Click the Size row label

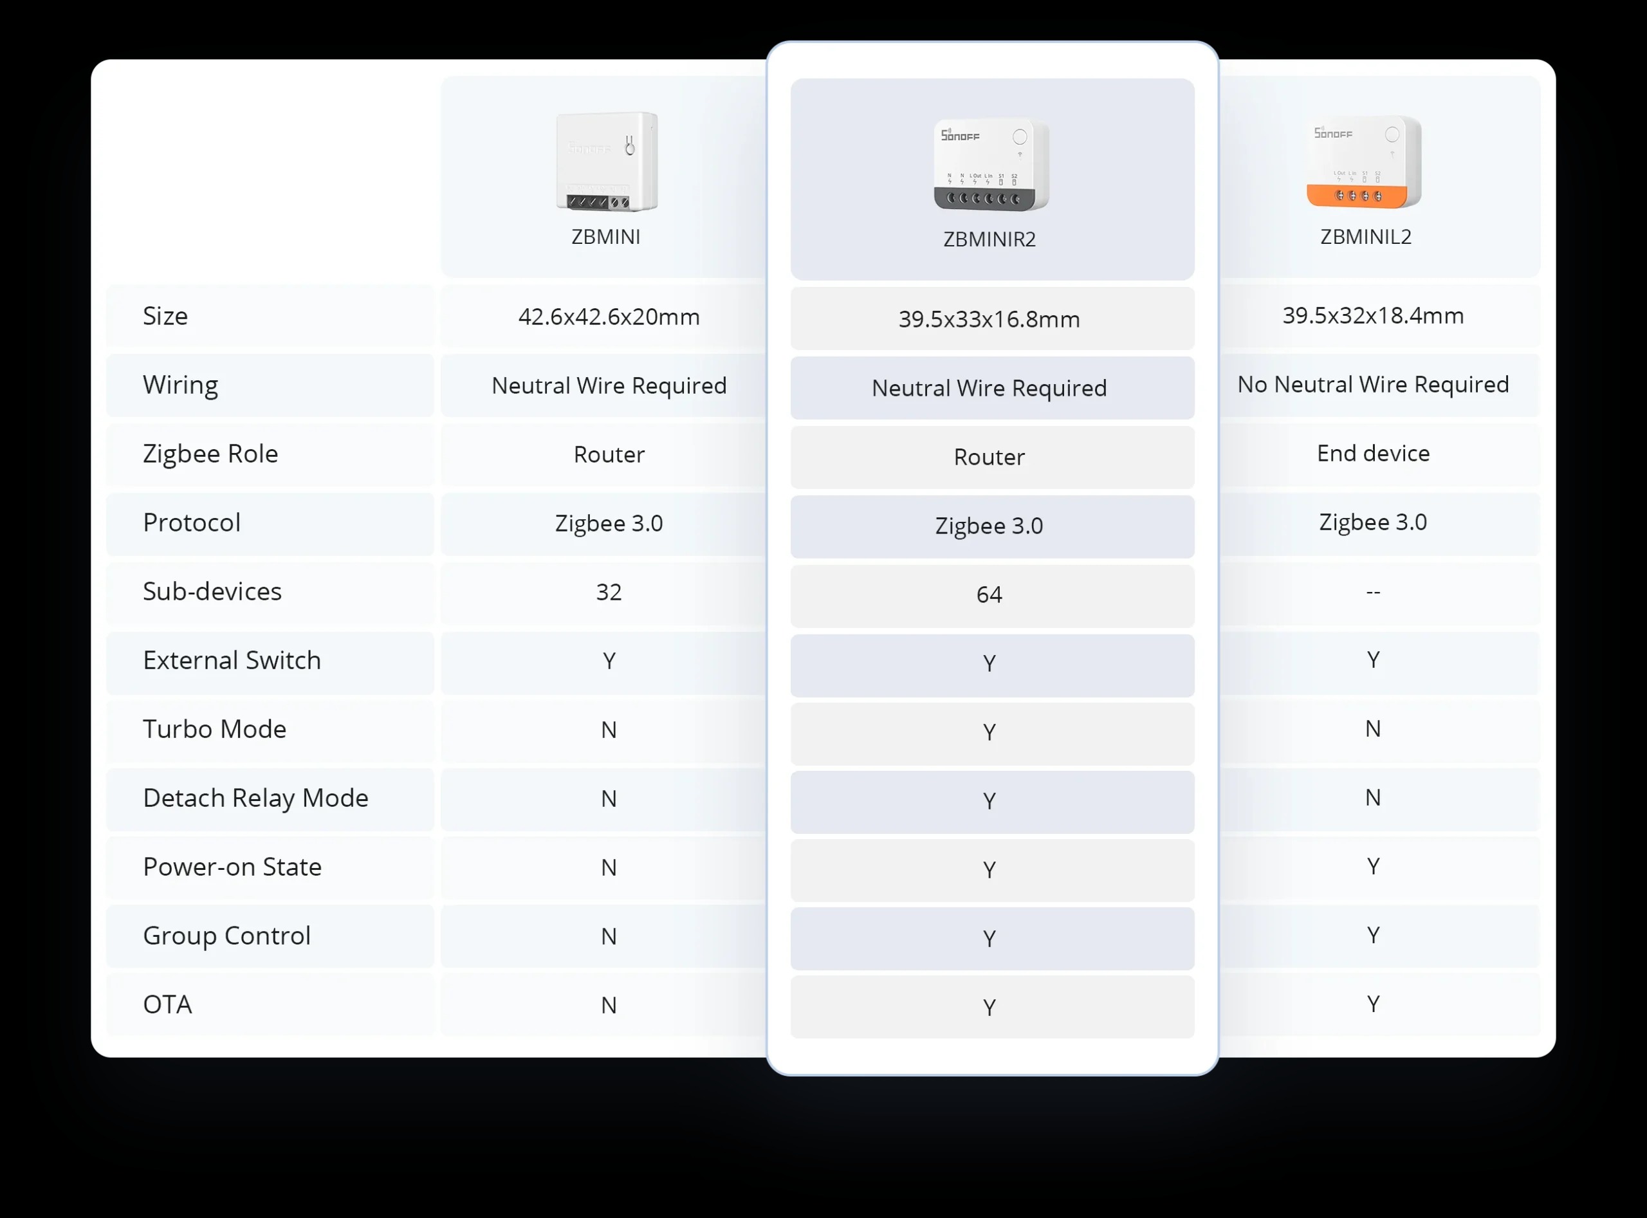tap(165, 315)
